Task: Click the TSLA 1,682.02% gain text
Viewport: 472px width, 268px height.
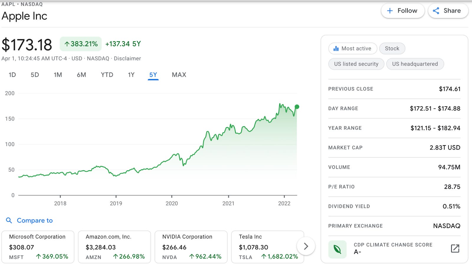Action: pyautogui.click(x=279, y=257)
